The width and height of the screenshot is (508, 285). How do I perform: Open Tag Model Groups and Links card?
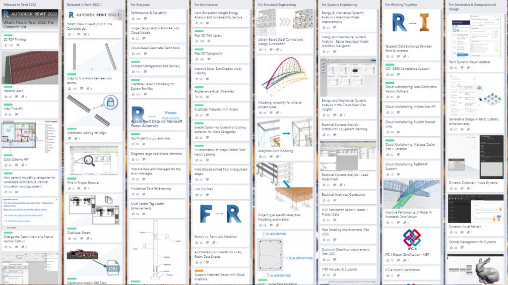(x=157, y=140)
